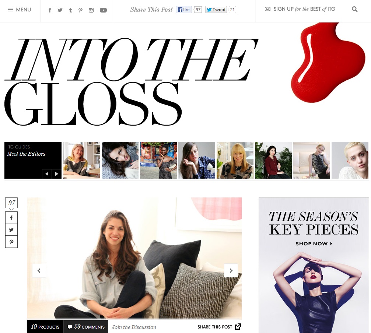Open the Instagram icon in header

pyautogui.click(x=91, y=10)
